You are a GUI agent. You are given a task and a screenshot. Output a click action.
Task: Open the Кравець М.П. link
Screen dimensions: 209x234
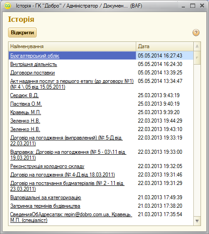pyautogui.click(x=25, y=112)
